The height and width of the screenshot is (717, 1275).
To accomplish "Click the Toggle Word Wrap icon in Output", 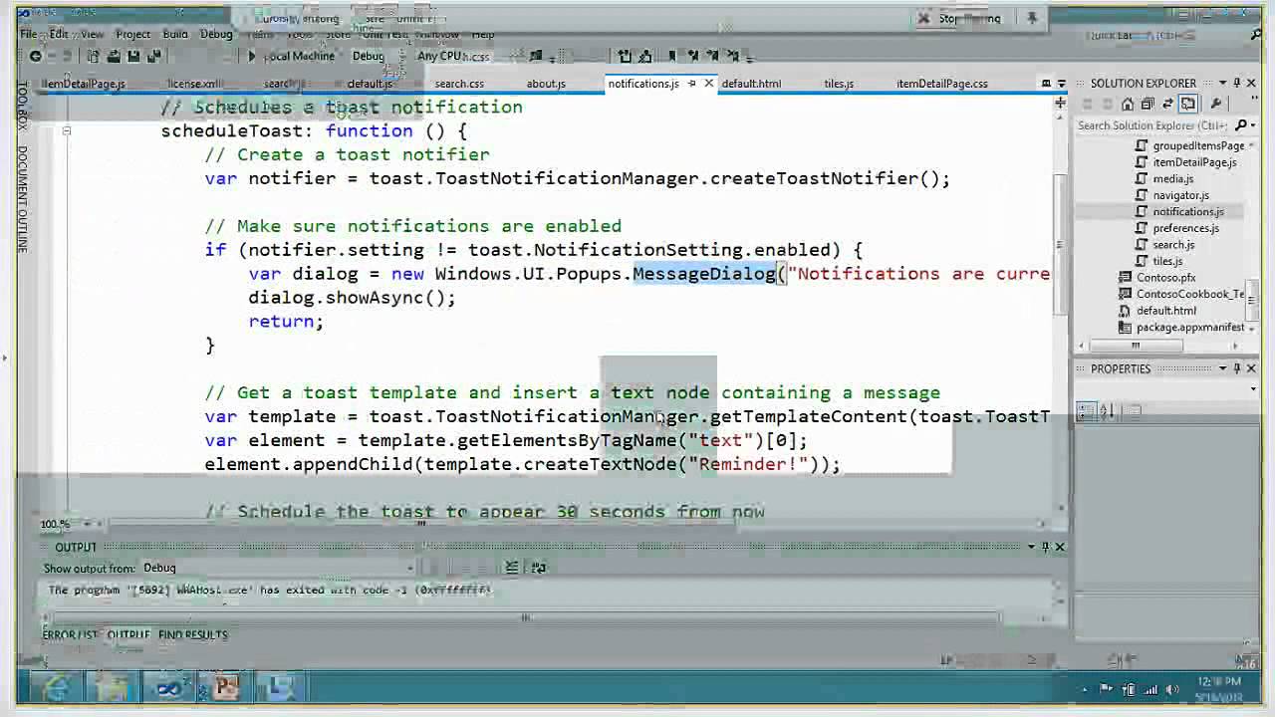I will 539,568.
